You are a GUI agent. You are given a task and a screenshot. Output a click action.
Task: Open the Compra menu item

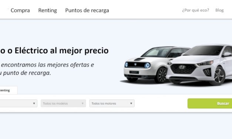[x=20, y=10]
